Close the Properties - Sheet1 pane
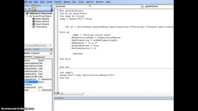 [51, 49]
